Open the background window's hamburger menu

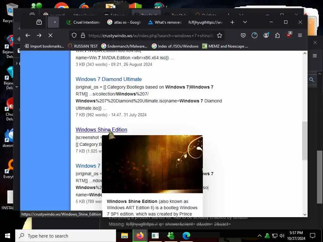pos(315,56)
